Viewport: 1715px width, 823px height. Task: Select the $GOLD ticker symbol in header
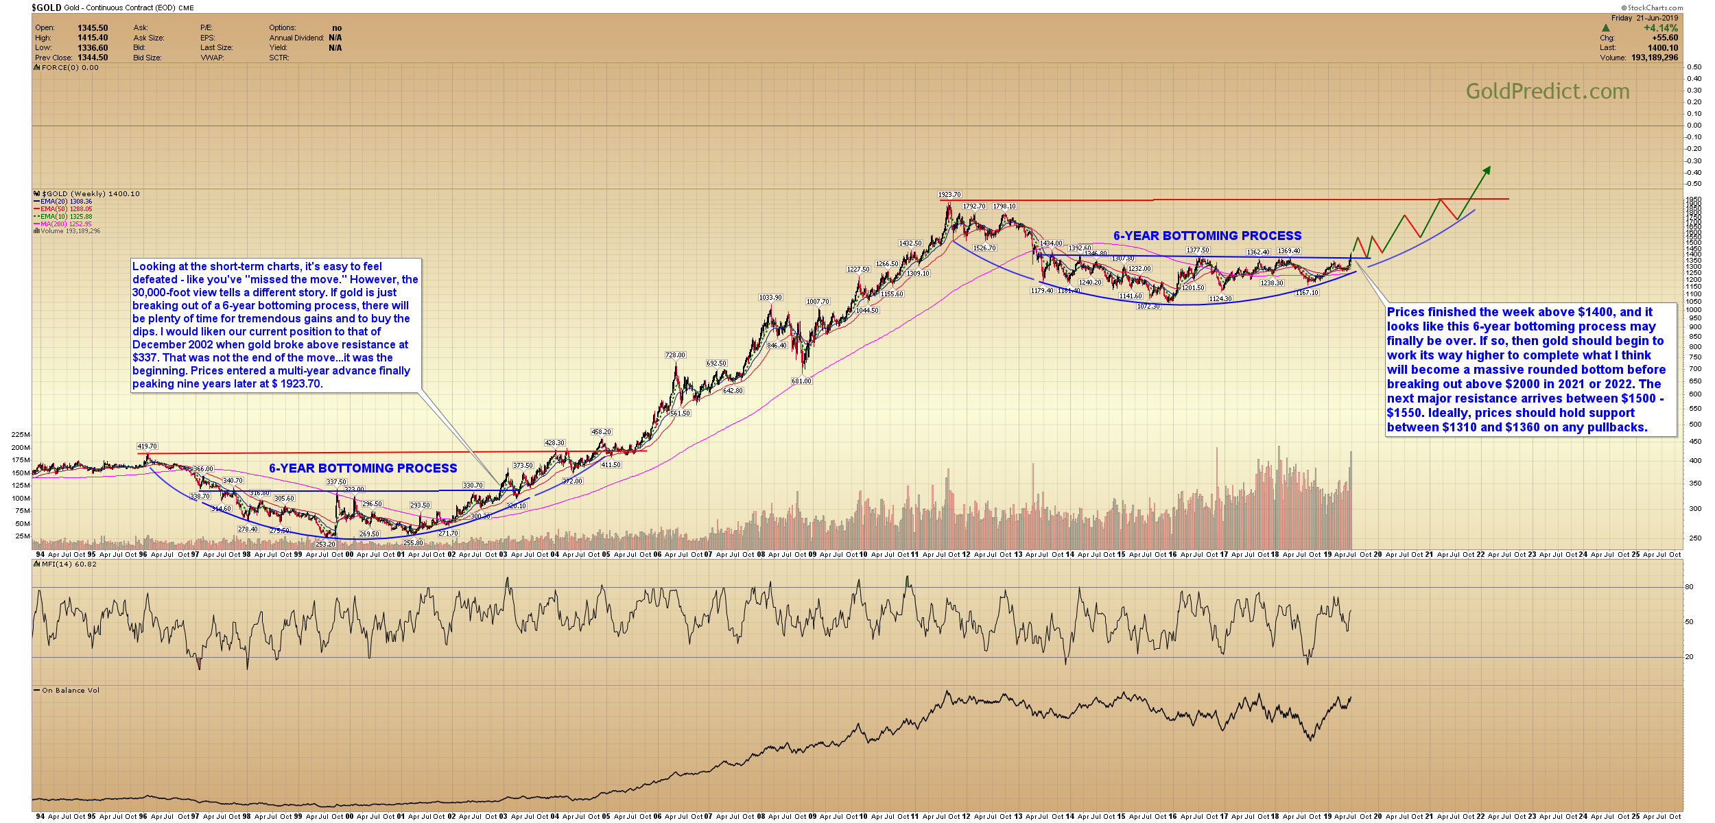[x=47, y=8]
